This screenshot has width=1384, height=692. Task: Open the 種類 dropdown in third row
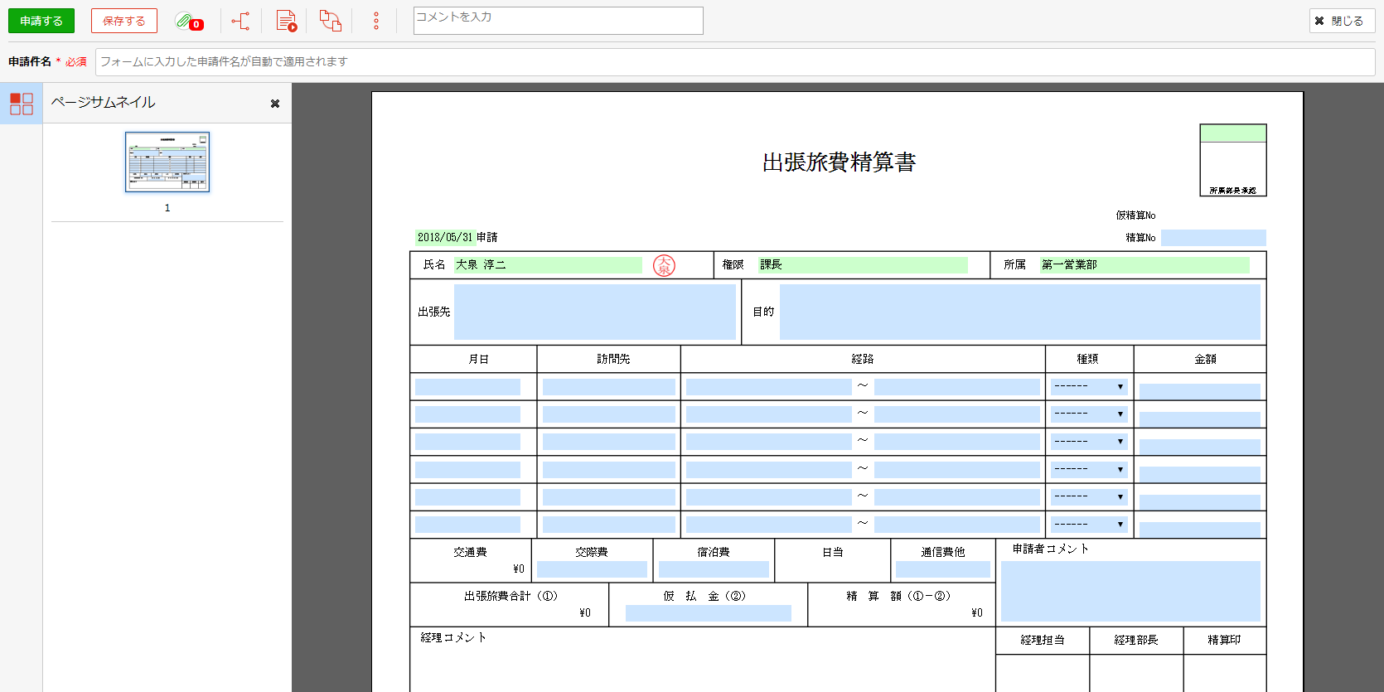(1089, 442)
